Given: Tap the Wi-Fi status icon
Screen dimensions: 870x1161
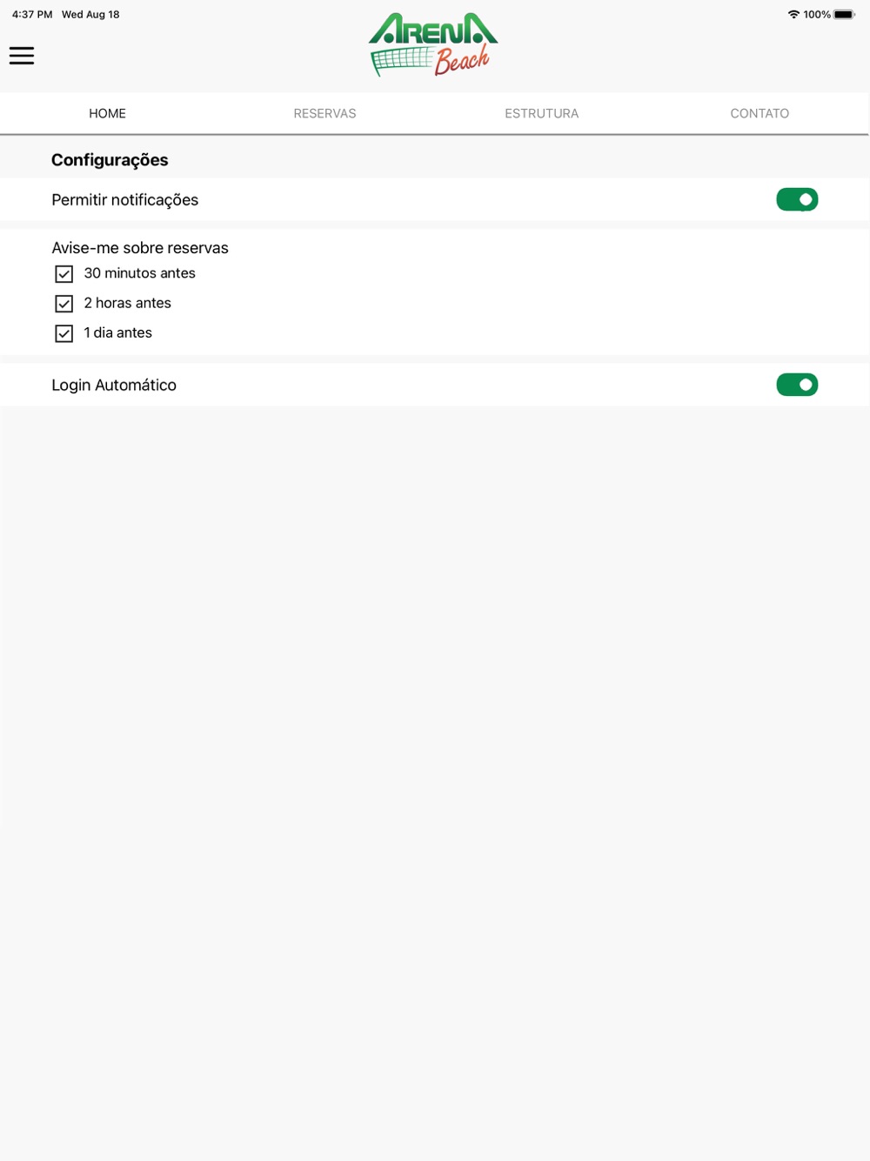Looking at the screenshot, I should click(x=793, y=15).
